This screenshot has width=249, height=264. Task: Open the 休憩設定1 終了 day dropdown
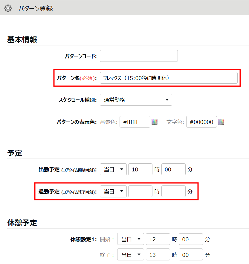click(x=130, y=255)
